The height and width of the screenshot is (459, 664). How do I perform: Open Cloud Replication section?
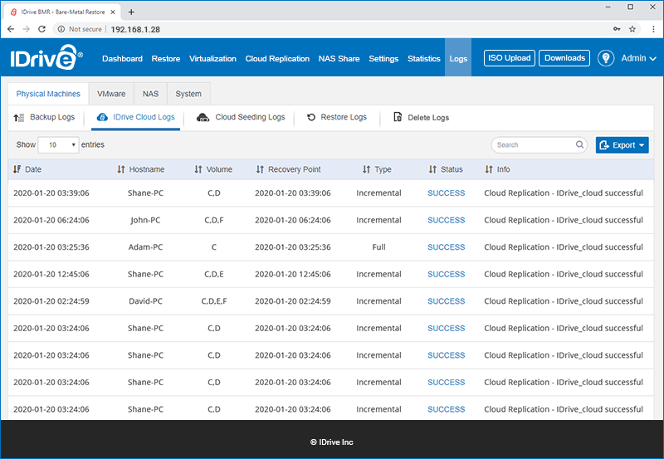(277, 58)
